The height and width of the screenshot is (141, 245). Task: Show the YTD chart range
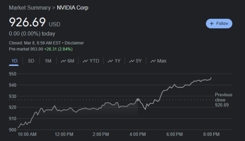pos(91,61)
